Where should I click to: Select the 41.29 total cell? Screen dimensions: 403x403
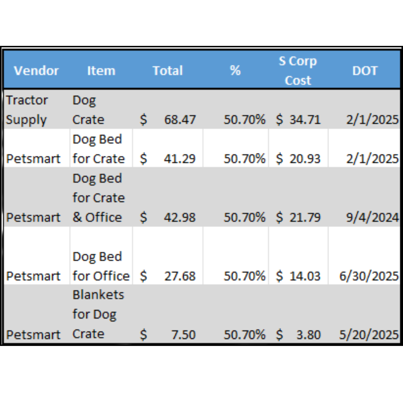[x=179, y=159]
